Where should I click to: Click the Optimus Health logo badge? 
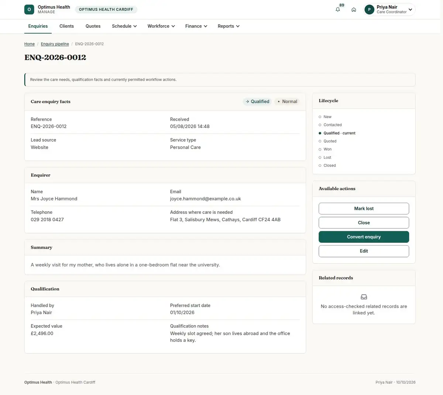tap(29, 10)
